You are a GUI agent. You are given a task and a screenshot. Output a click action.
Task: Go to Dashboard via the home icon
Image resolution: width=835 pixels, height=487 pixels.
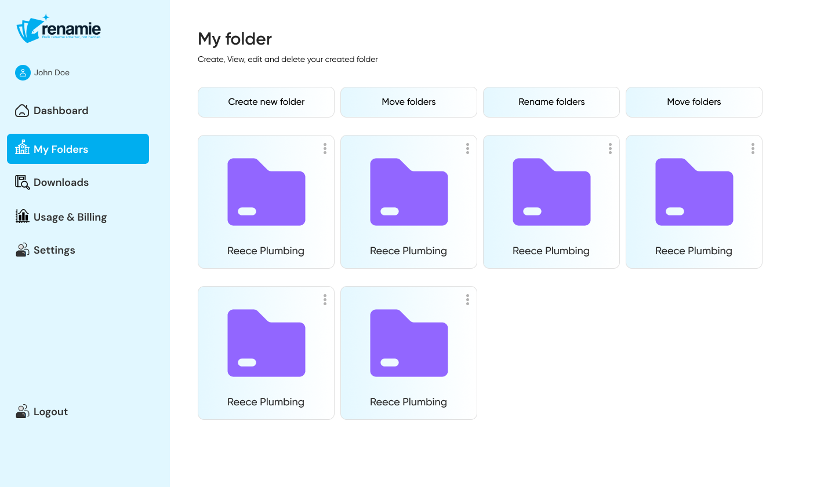click(x=22, y=111)
